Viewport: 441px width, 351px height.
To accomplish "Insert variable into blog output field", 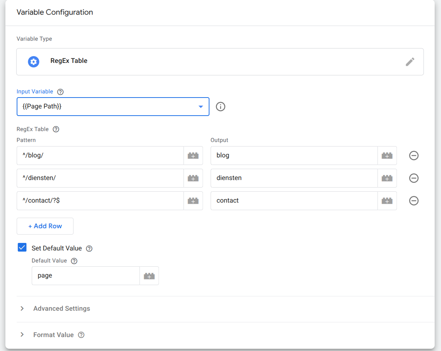I will (x=387, y=156).
